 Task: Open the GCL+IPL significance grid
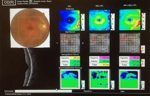point(100,43)
